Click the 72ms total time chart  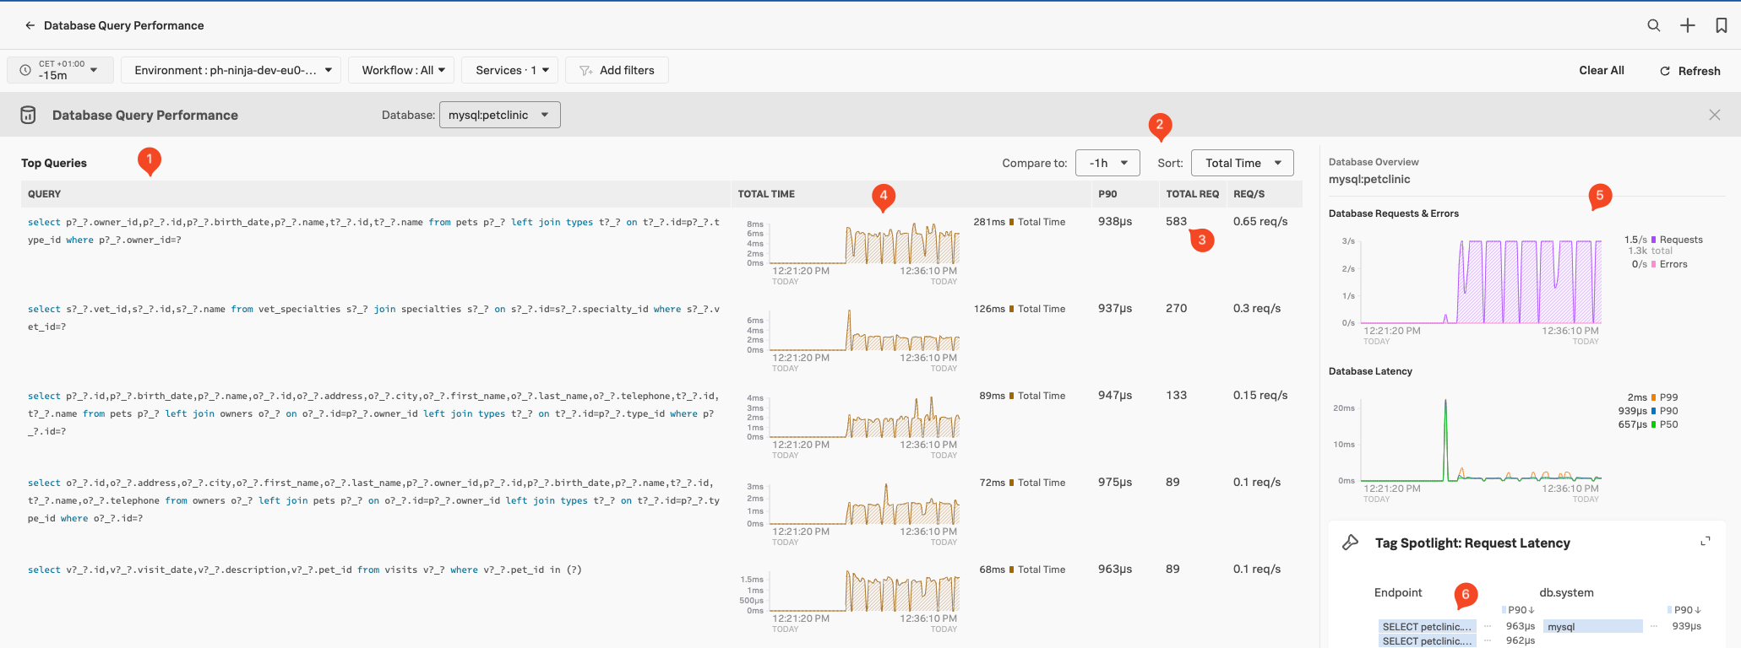click(864, 504)
